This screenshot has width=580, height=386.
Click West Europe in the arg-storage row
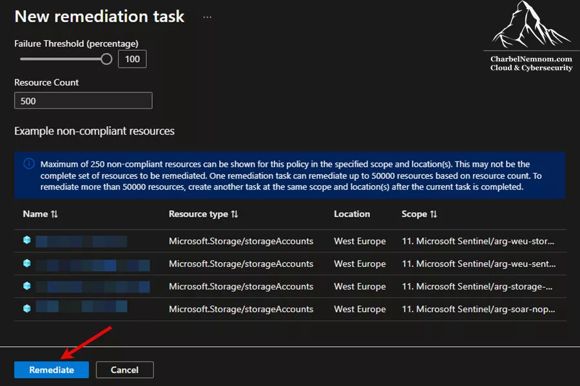point(360,286)
